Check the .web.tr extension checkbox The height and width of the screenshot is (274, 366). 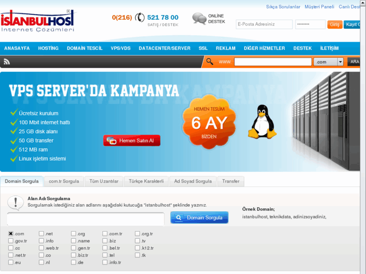click(41, 248)
